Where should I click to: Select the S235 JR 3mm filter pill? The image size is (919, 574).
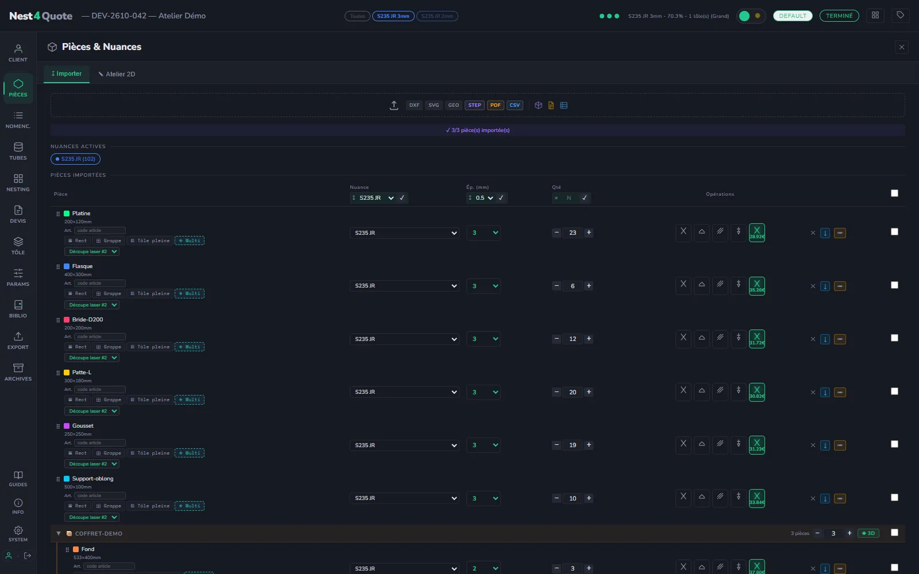[x=393, y=16]
